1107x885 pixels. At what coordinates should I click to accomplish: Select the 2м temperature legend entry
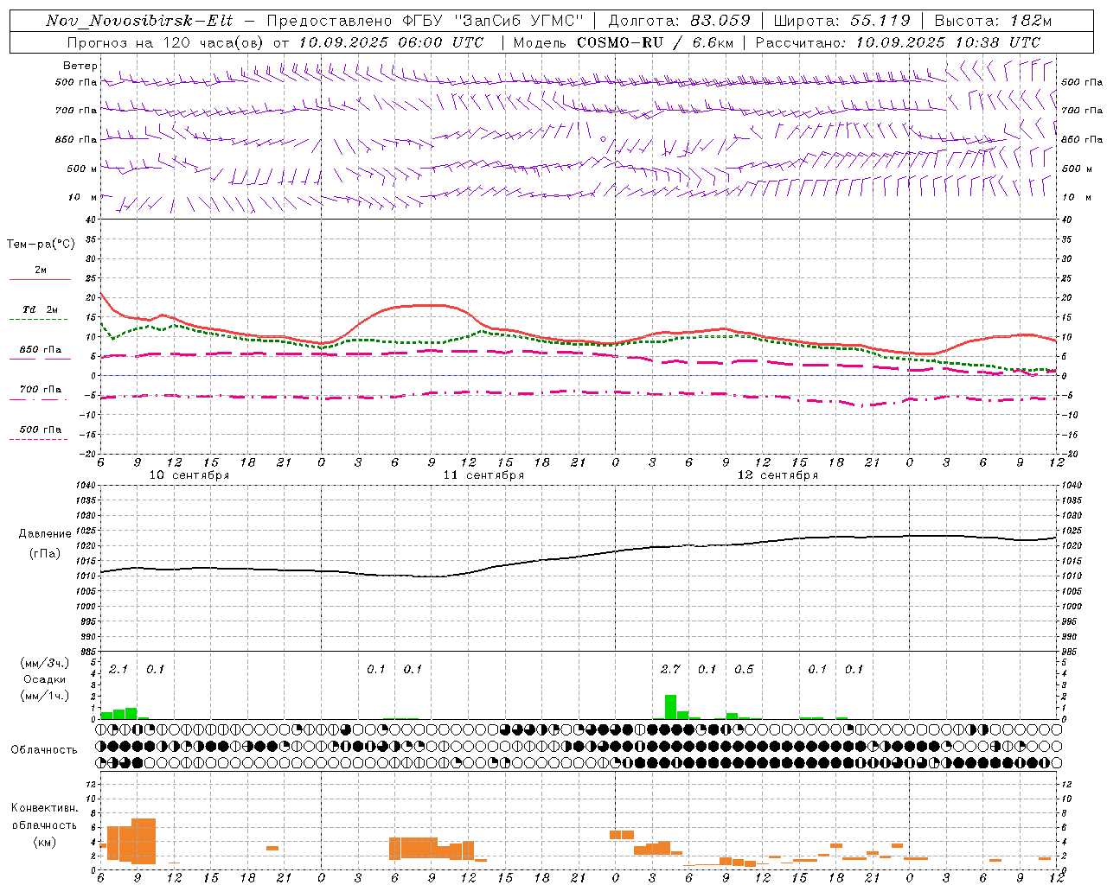41,275
